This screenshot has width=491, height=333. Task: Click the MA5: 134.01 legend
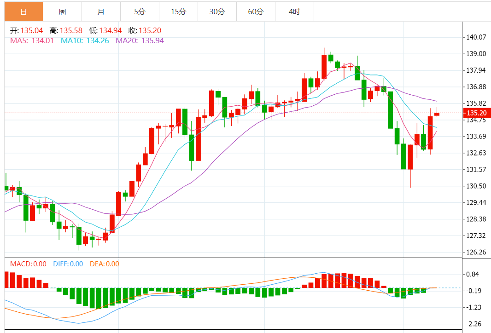click(x=32, y=40)
